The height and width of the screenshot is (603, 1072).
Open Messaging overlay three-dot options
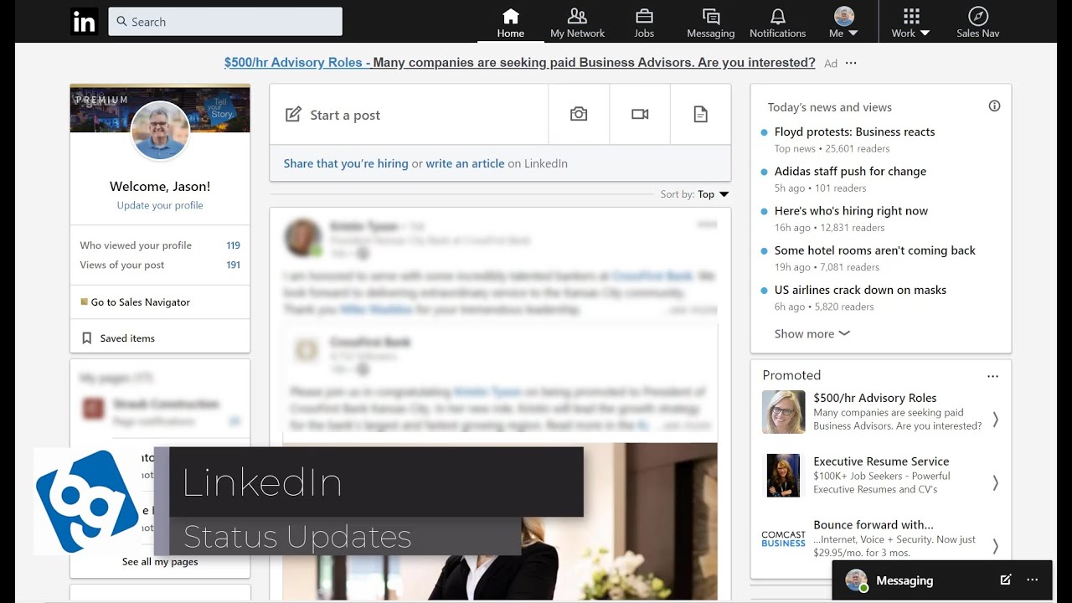tap(1032, 580)
